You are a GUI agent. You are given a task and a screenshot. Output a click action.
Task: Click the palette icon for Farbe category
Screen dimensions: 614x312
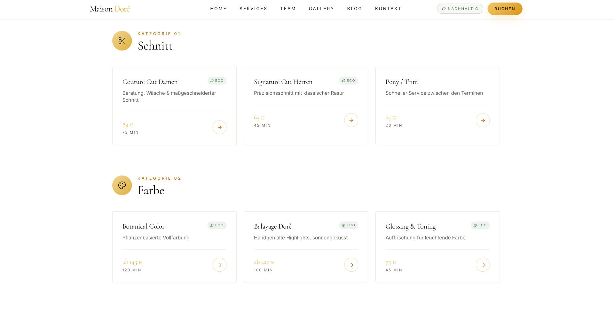122,185
